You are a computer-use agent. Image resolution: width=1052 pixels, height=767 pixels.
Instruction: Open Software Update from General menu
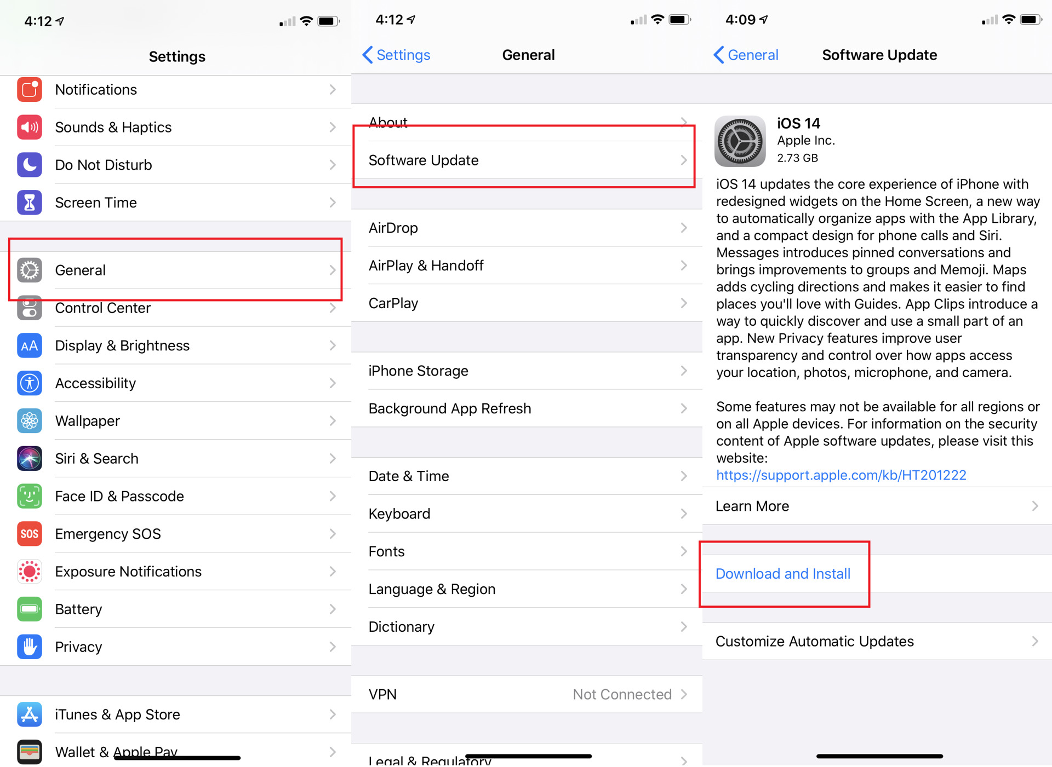pos(525,160)
